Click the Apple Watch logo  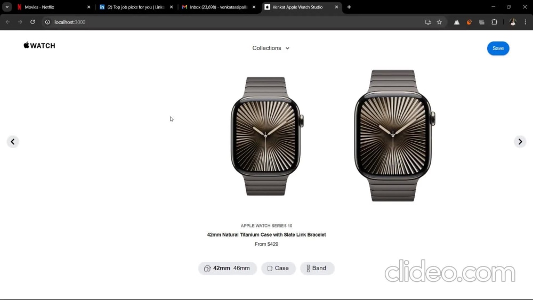coord(39,45)
